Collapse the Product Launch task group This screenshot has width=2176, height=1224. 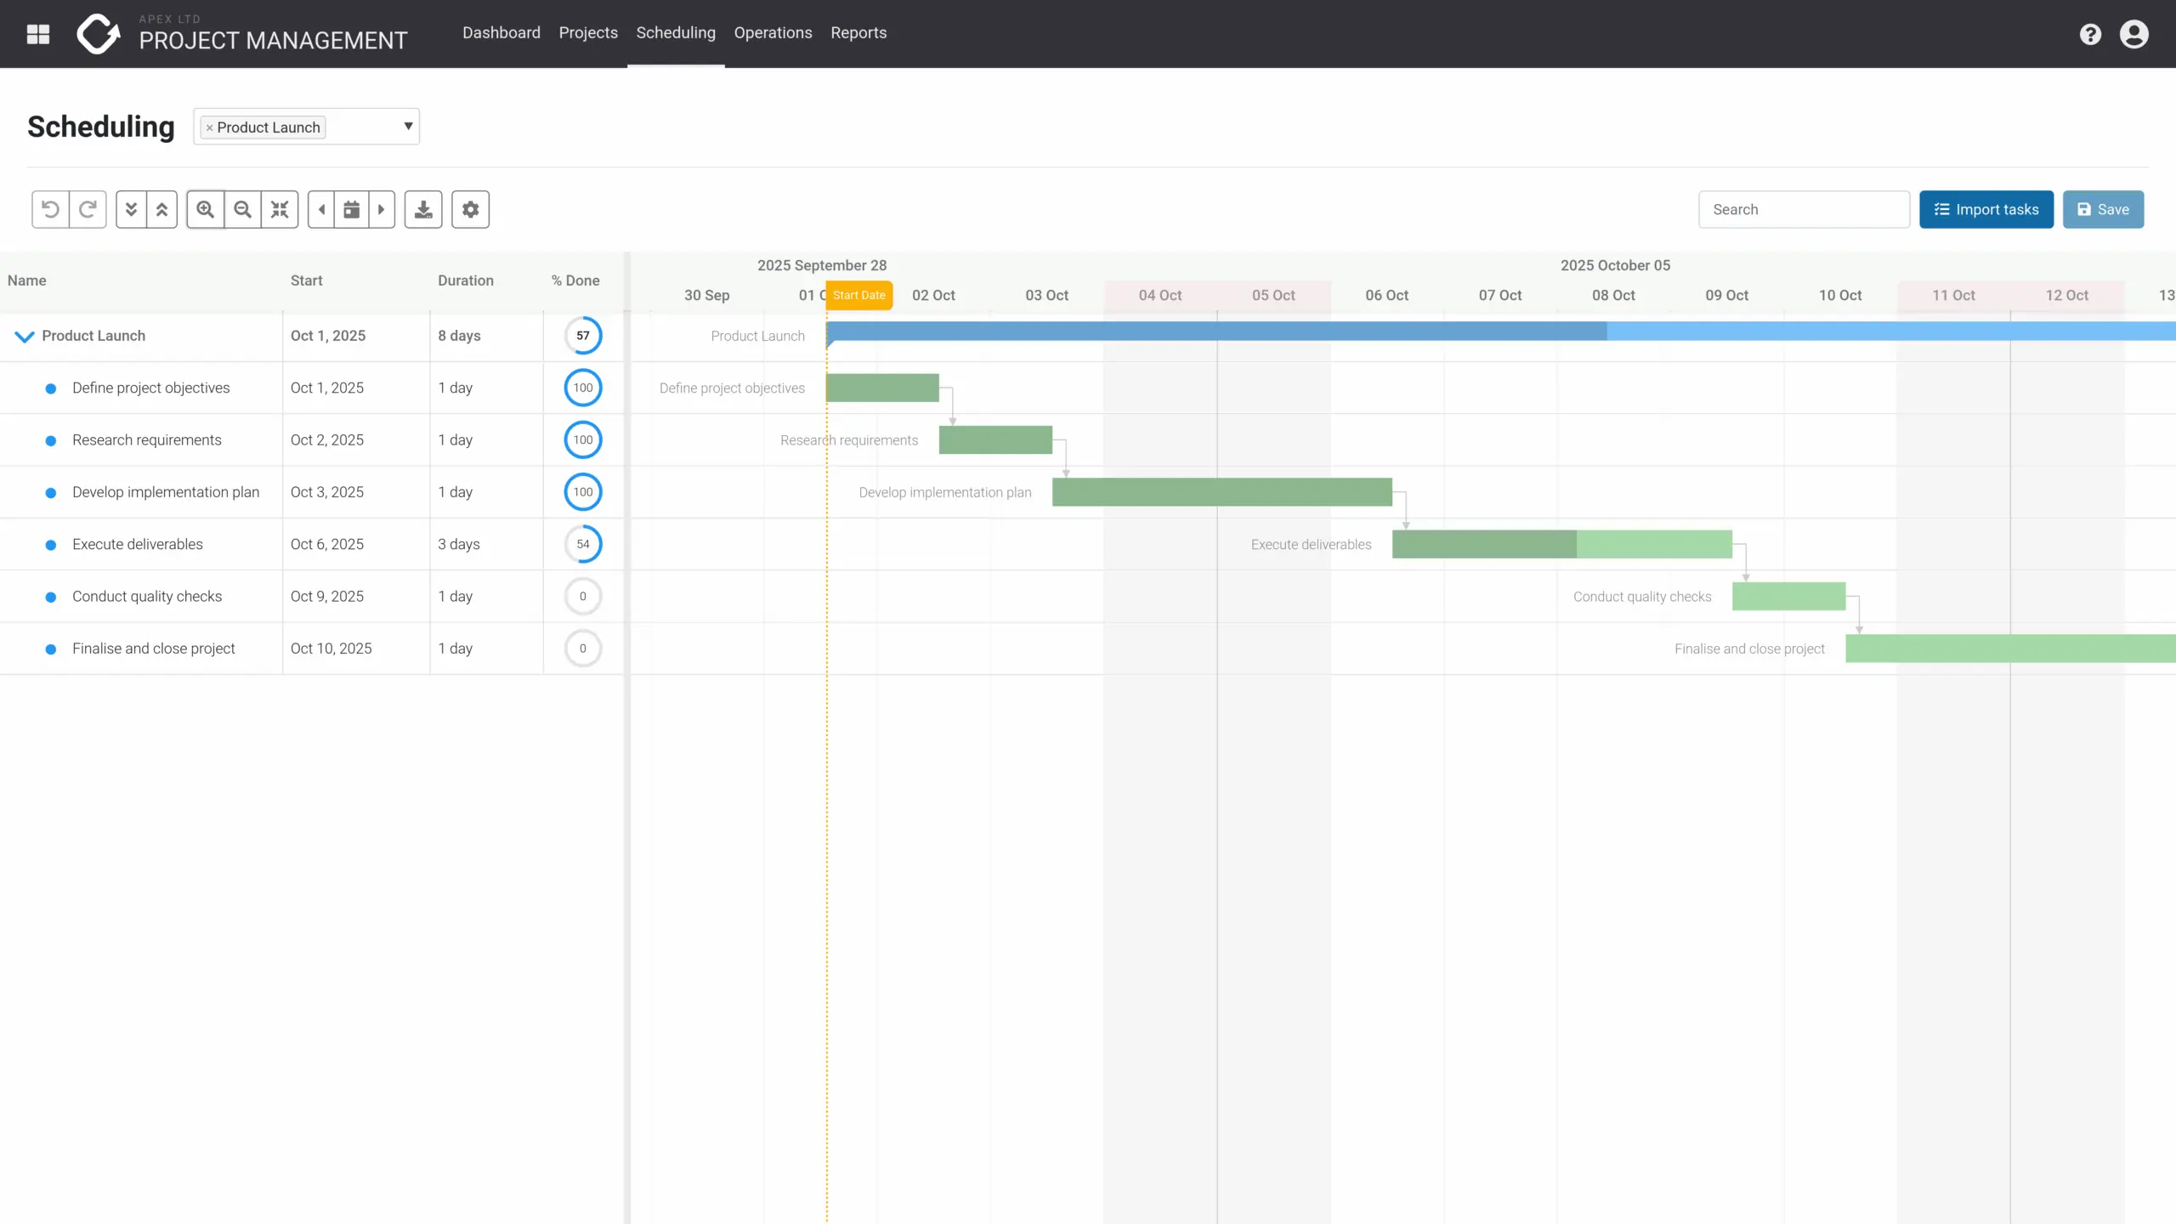[25, 337]
